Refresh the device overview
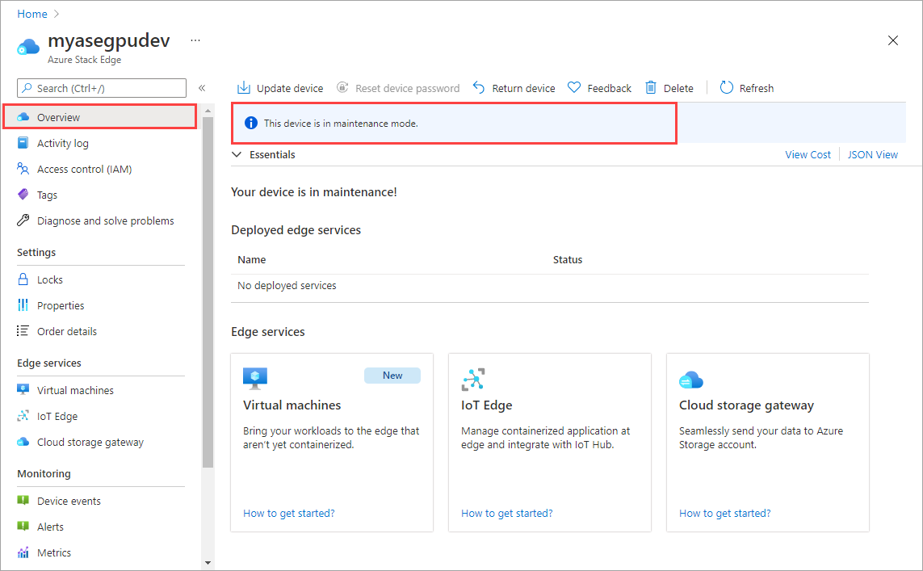This screenshot has height=571, width=923. [x=746, y=87]
